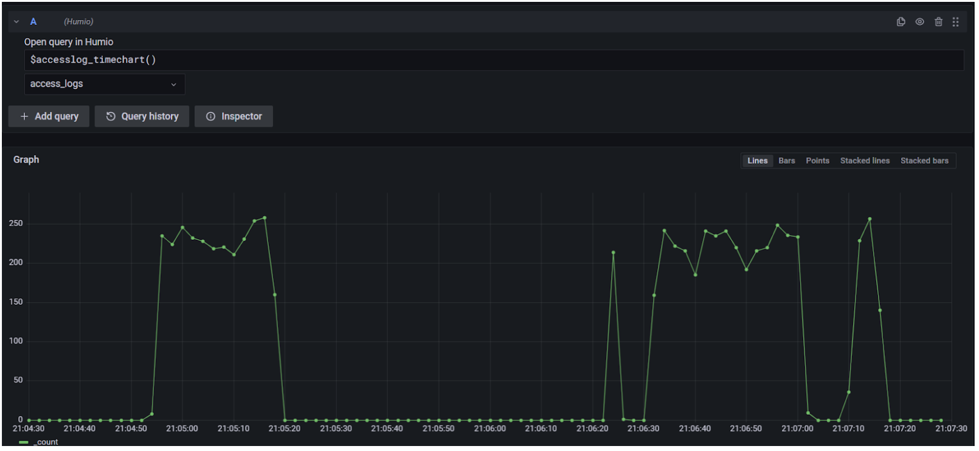Click the Add query button

tap(49, 116)
